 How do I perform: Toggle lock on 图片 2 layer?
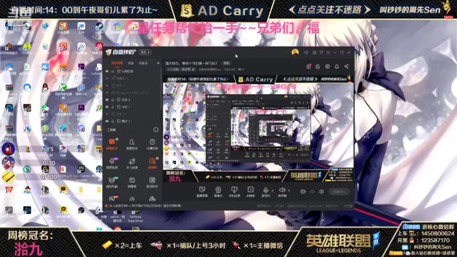coord(113,121)
